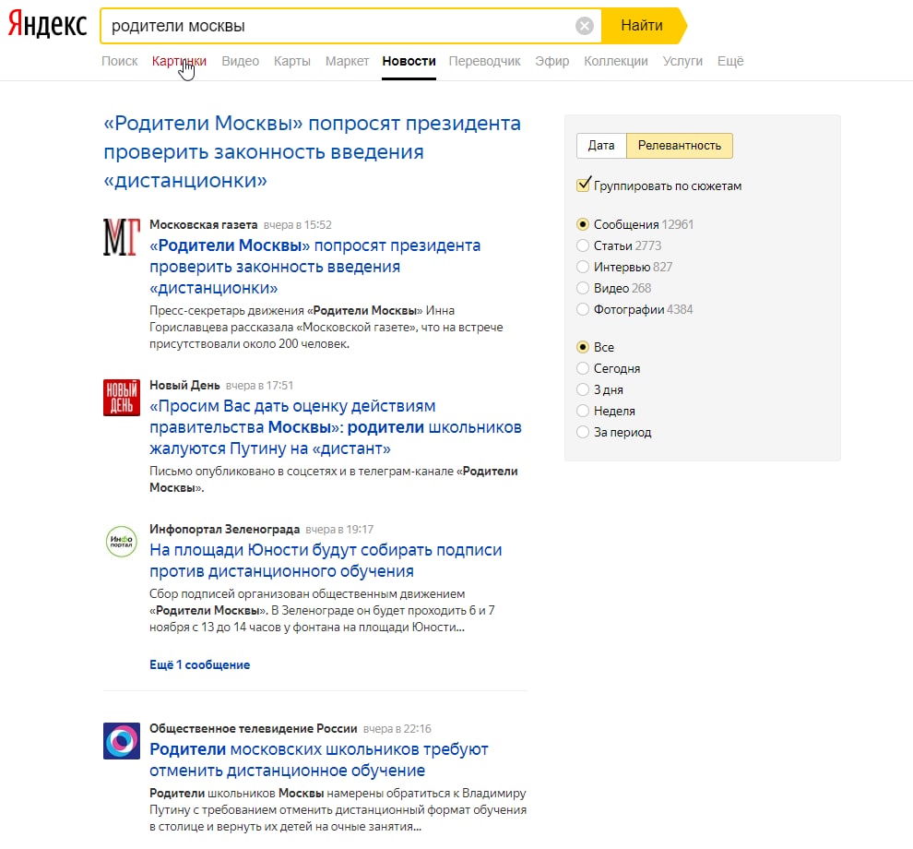Click timestamp вчера в 15:52
The height and width of the screenshot is (849, 913).
point(298,225)
